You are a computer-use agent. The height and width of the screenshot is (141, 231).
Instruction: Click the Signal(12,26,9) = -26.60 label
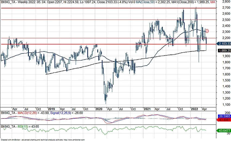click(x=66, y=113)
